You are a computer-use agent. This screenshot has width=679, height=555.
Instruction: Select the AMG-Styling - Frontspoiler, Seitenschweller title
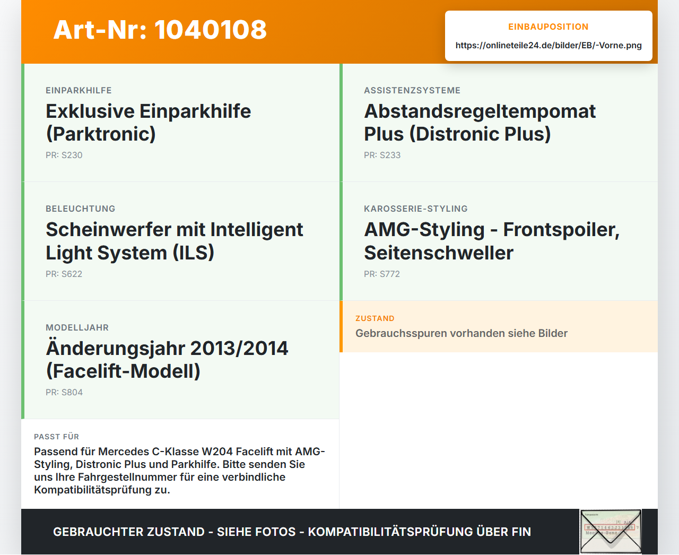pos(492,241)
